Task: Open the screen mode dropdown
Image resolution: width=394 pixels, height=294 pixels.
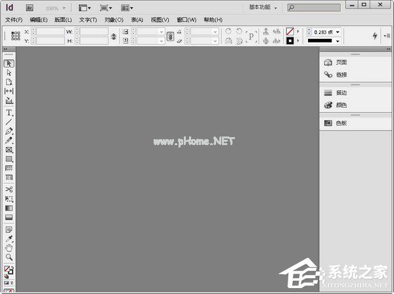Action: [106, 8]
